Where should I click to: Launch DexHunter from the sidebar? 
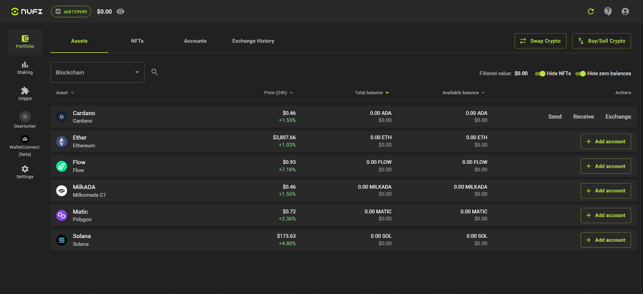pos(25,120)
